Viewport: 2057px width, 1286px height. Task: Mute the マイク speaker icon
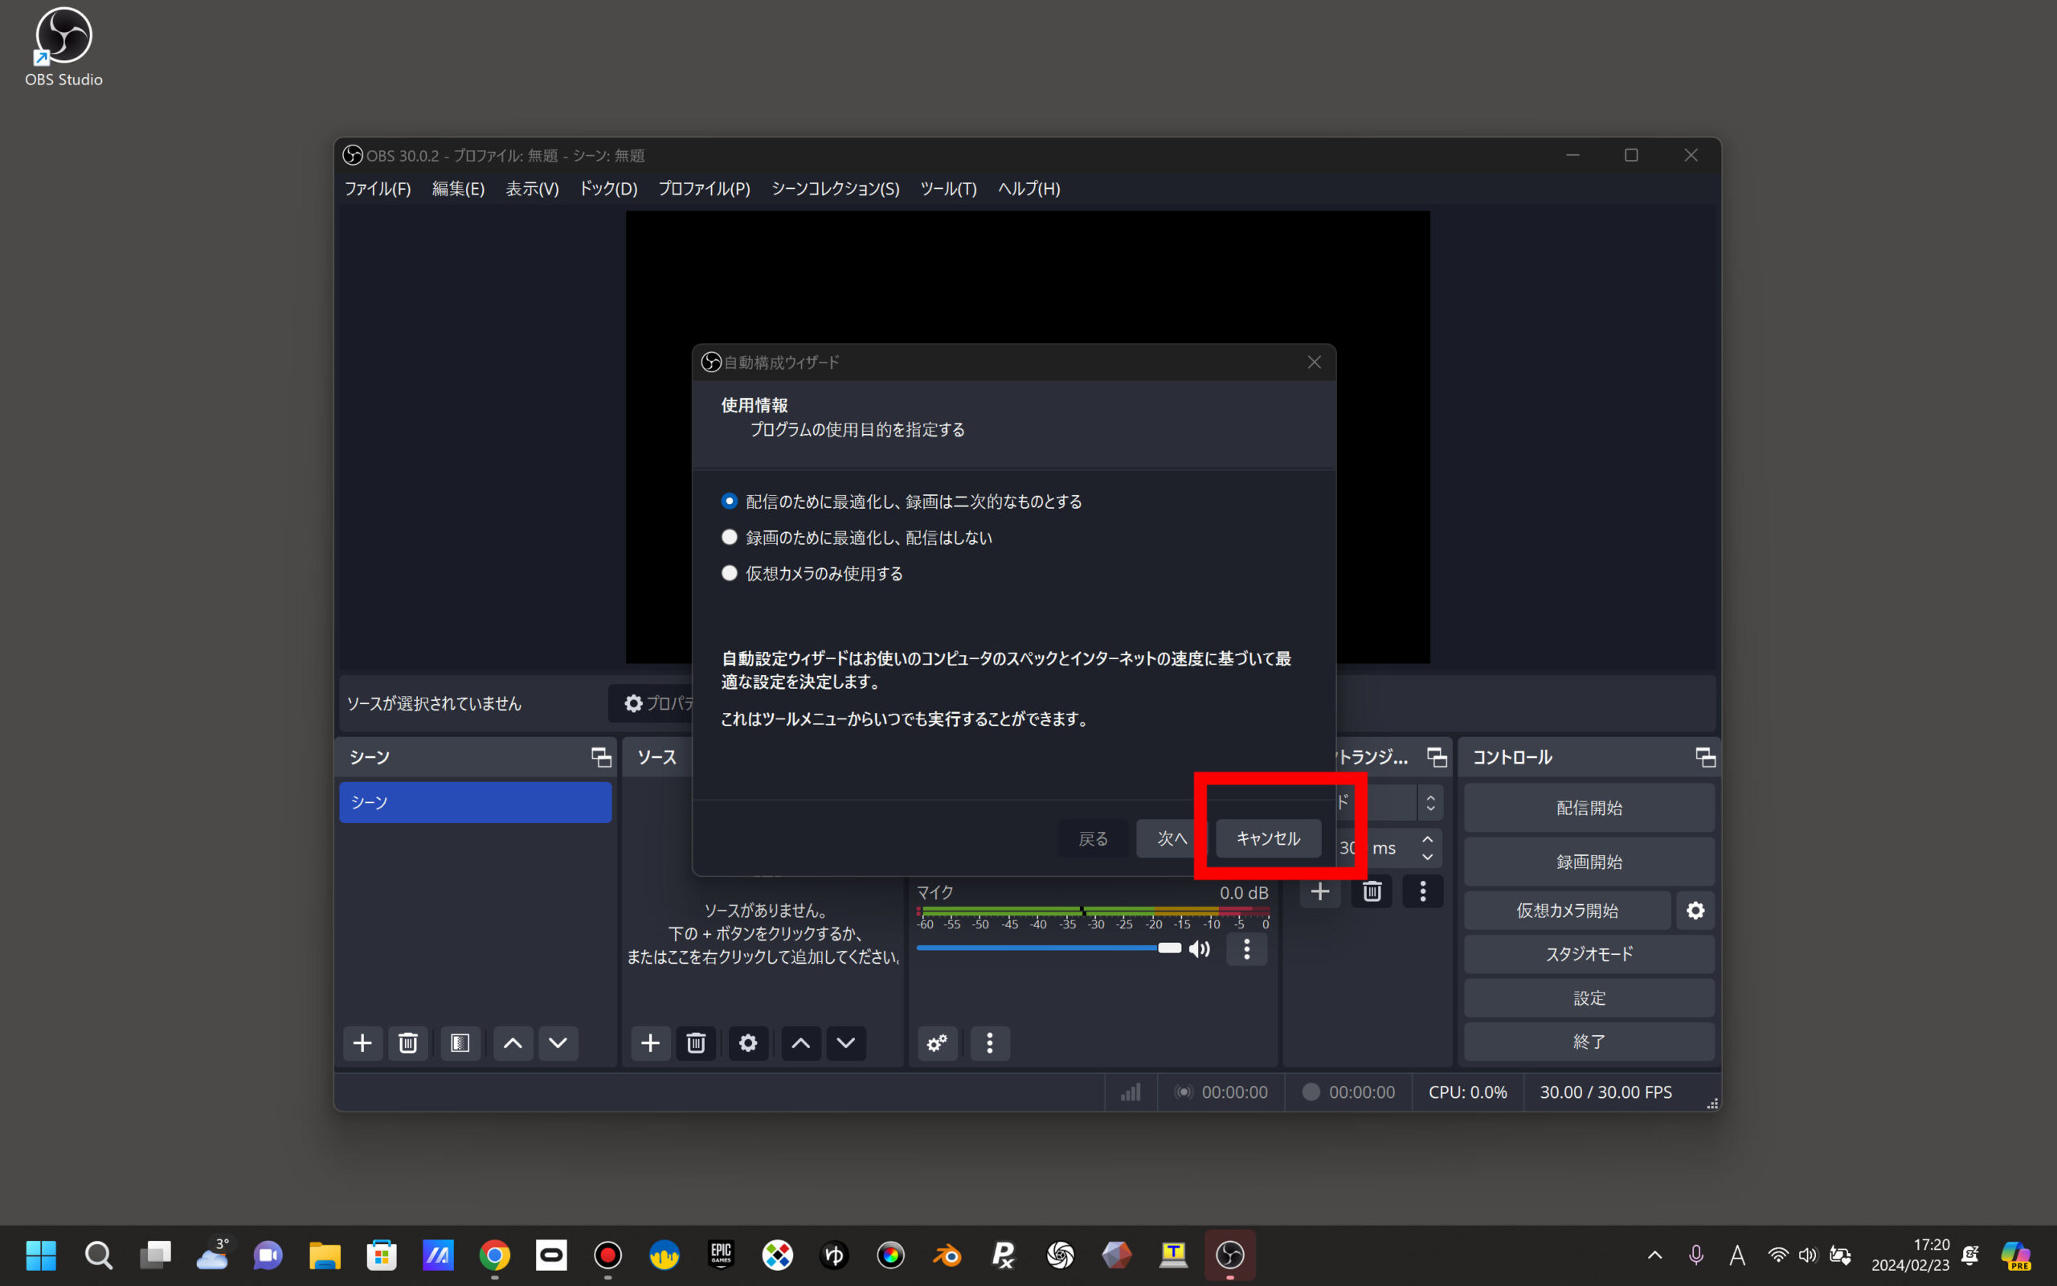click(x=1200, y=949)
